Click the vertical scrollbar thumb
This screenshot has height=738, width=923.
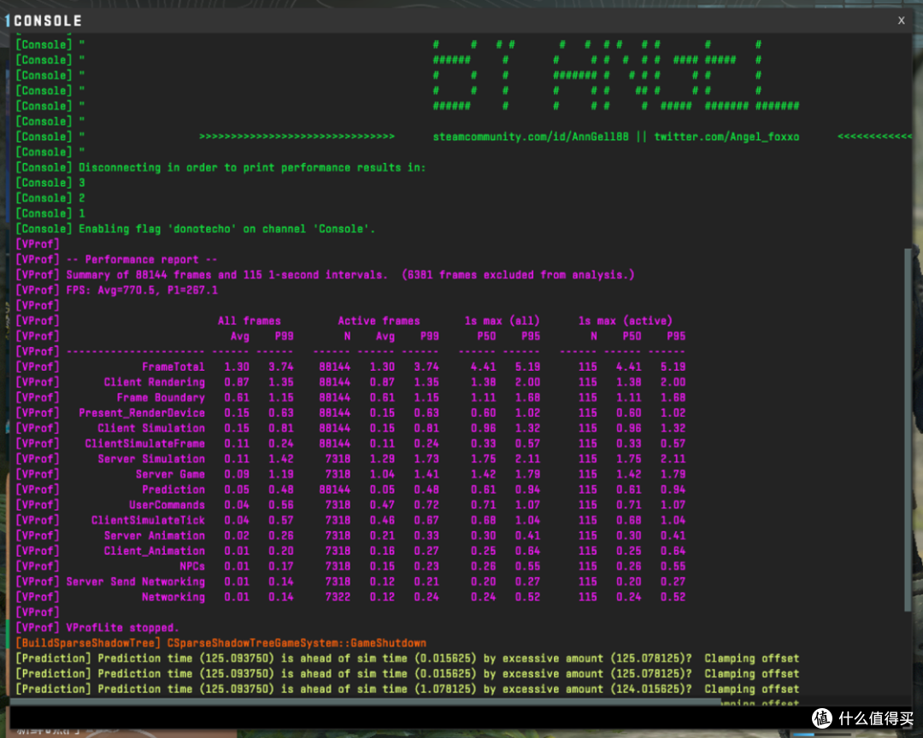[908, 430]
